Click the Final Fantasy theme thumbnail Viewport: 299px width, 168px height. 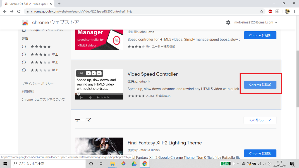tap(99, 146)
